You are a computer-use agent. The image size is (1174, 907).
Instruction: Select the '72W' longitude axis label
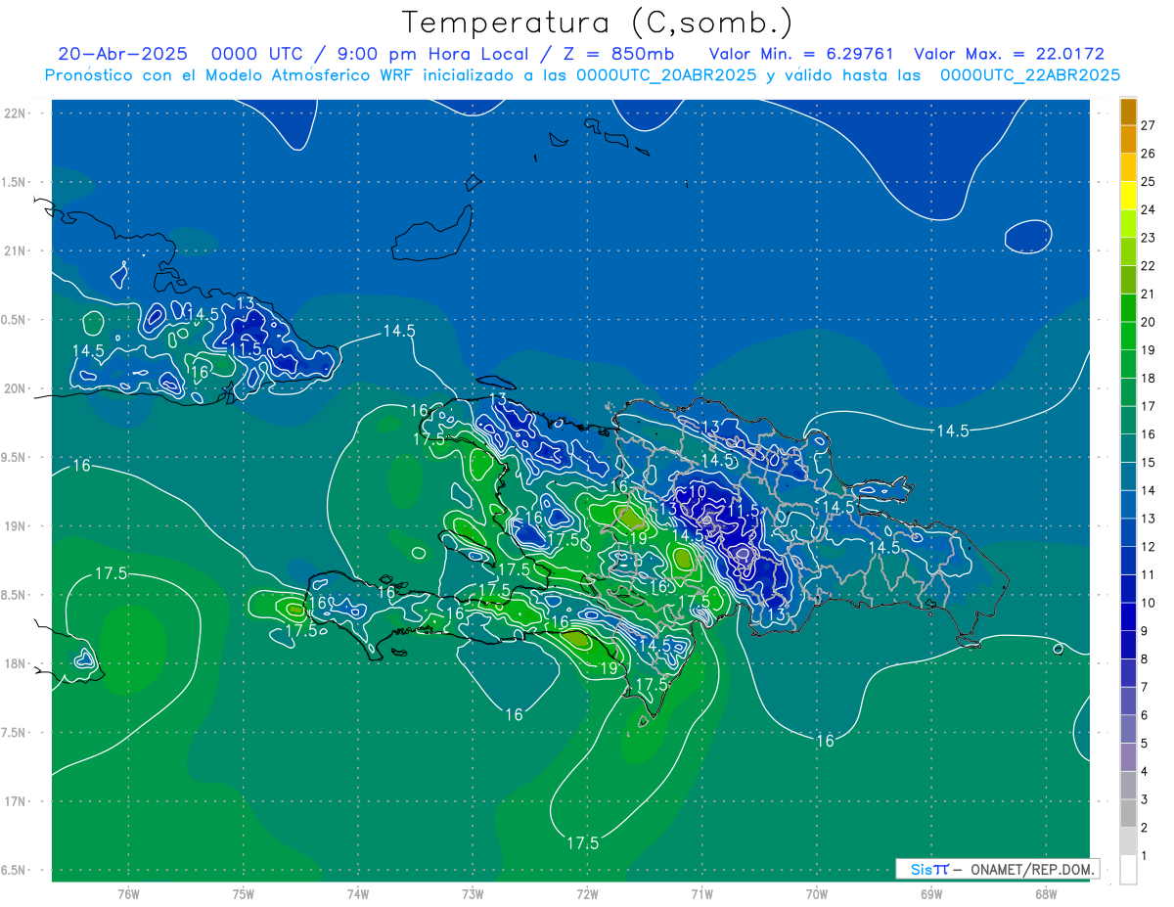[587, 894]
